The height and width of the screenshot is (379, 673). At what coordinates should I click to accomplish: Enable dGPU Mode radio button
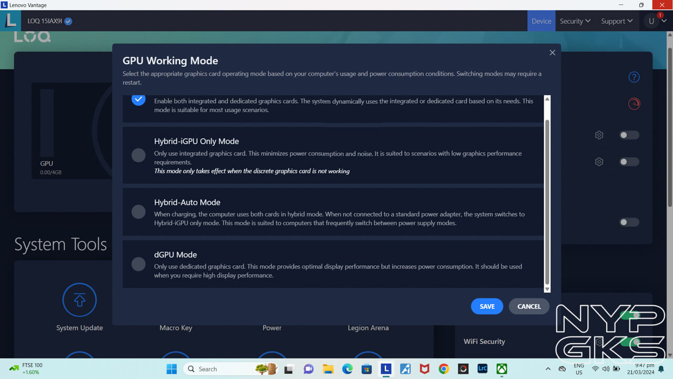point(138,264)
